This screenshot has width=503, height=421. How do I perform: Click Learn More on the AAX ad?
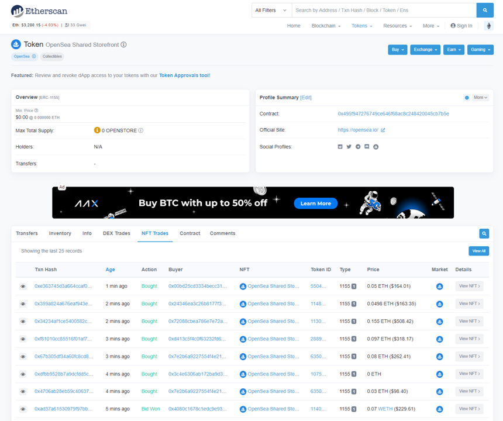pos(316,203)
